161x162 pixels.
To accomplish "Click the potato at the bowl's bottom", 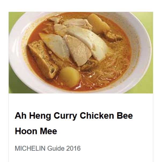I will point(69,77).
